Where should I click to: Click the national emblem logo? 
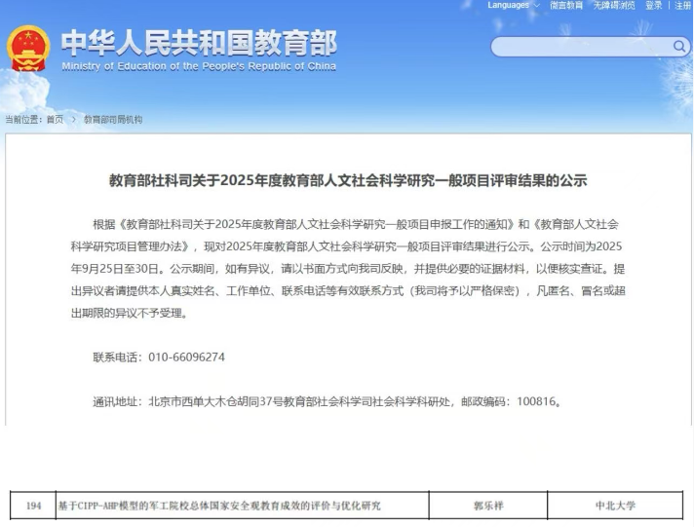(x=27, y=49)
